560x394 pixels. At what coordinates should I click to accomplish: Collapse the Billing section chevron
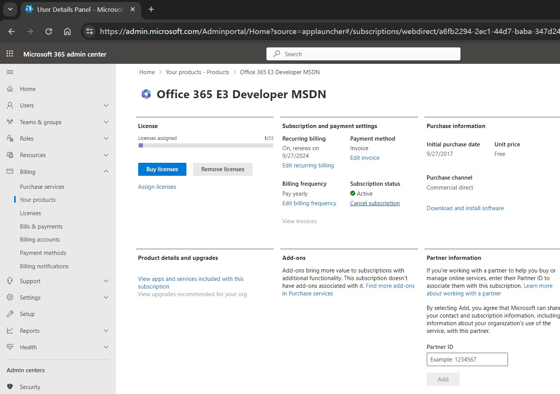[106, 172]
